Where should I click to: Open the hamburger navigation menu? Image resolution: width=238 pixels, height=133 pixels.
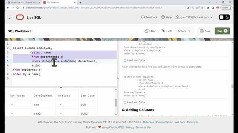click(x=10, y=17)
